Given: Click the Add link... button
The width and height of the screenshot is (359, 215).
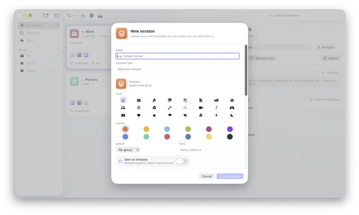Looking at the screenshot, I should [331, 72].
